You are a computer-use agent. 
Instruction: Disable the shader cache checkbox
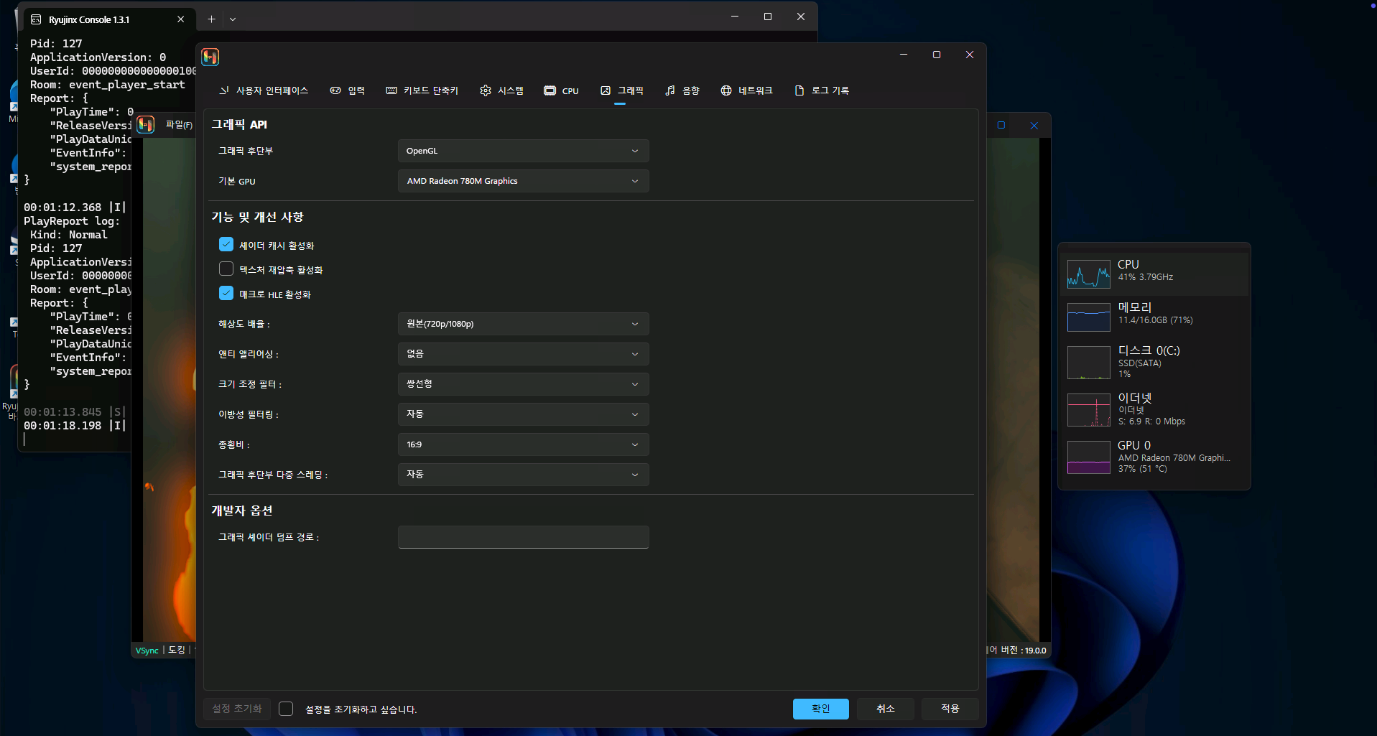[x=226, y=245]
